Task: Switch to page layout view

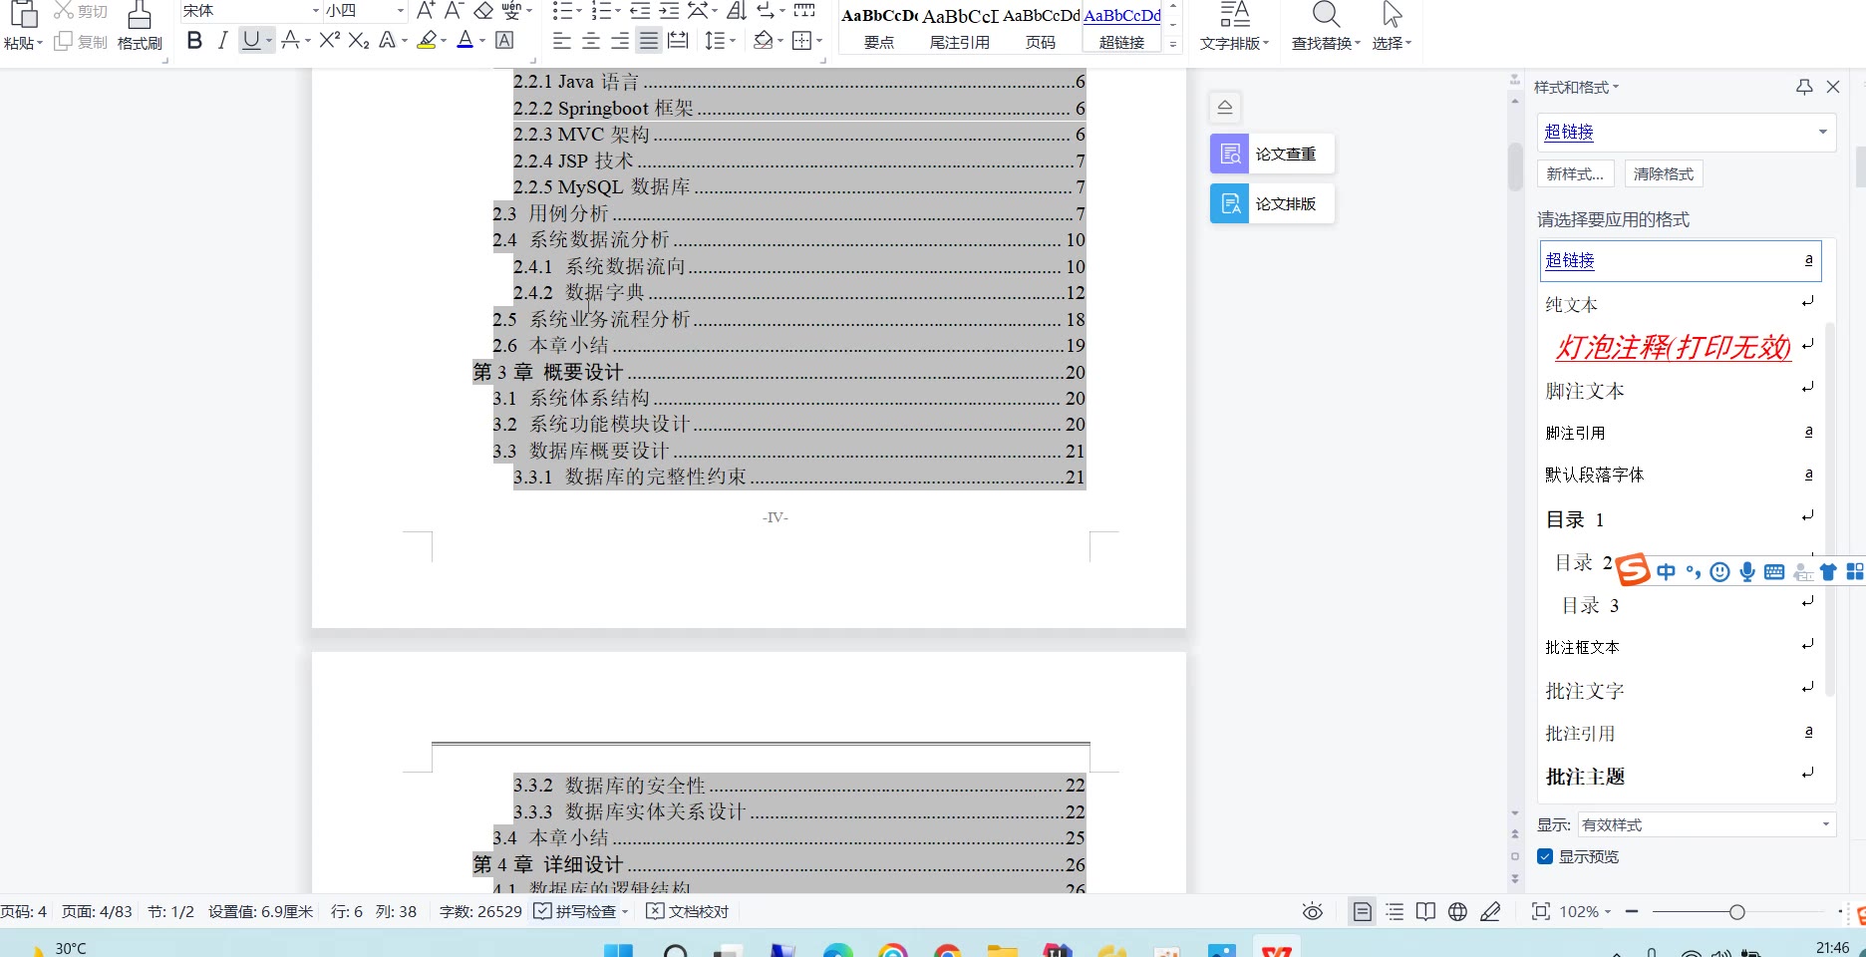Action: click(x=1362, y=911)
